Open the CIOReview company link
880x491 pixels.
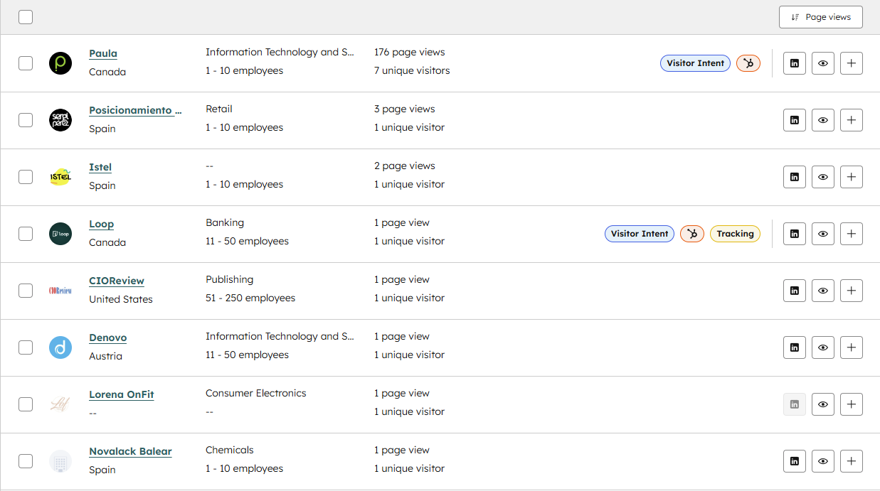coord(117,281)
